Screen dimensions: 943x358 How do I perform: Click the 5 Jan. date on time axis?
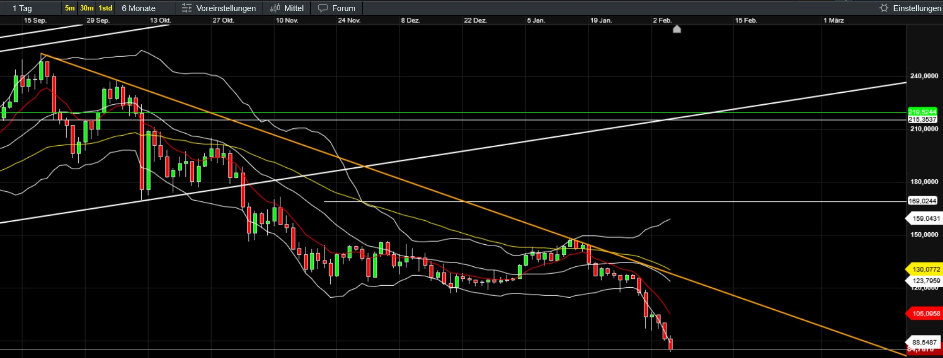(536, 20)
